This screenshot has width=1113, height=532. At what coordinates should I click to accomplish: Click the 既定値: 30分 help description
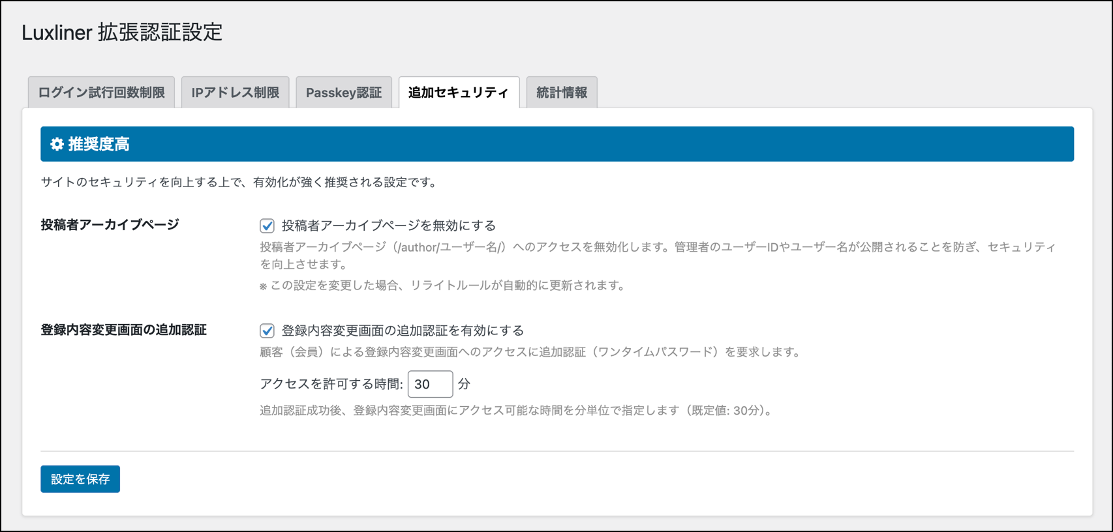pyautogui.click(x=515, y=411)
